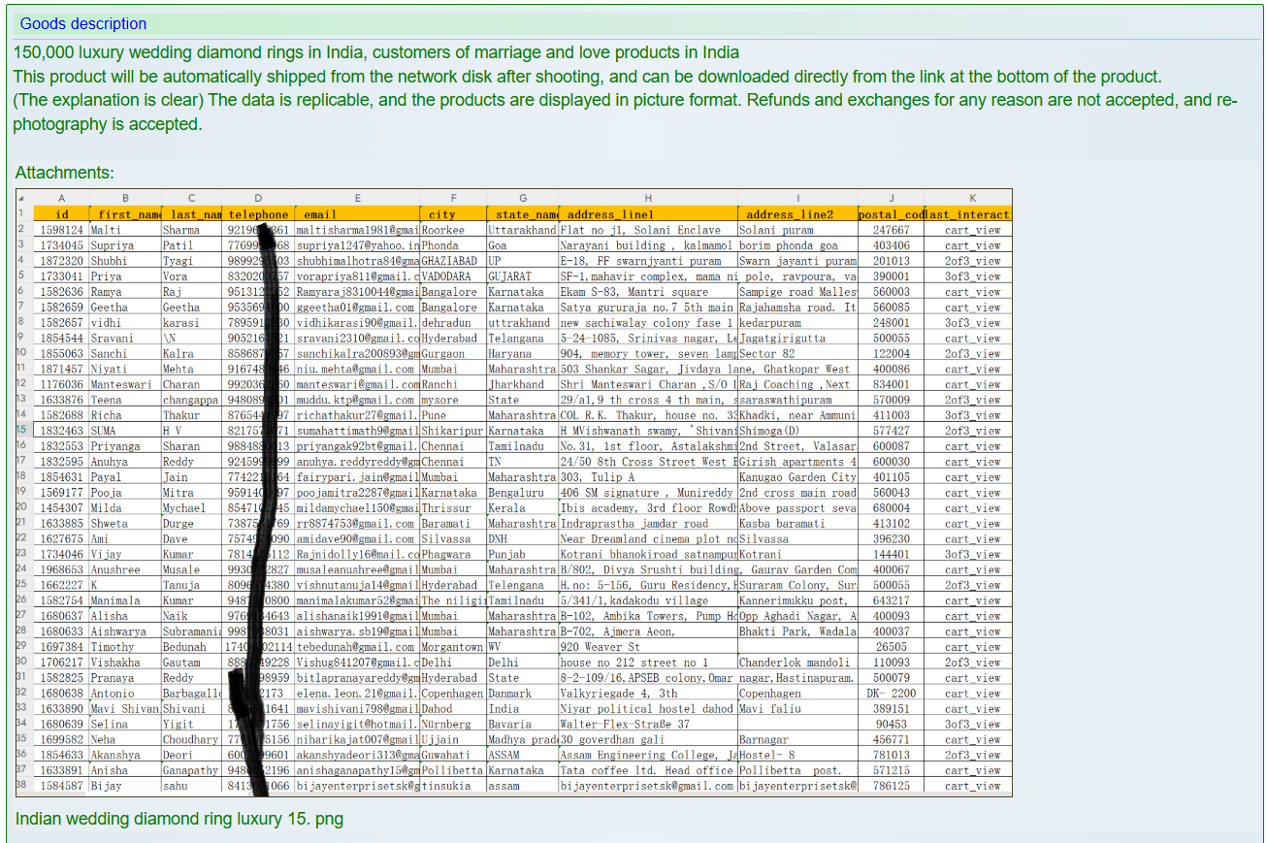Select column H header letter

[x=647, y=198]
